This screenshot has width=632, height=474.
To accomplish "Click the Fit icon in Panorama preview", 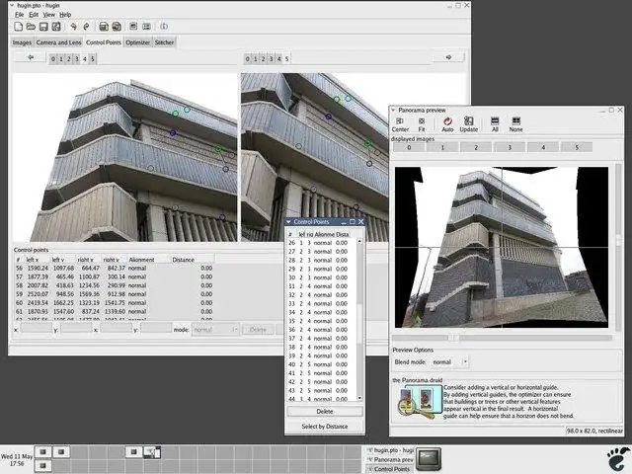I will pos(422,124).
